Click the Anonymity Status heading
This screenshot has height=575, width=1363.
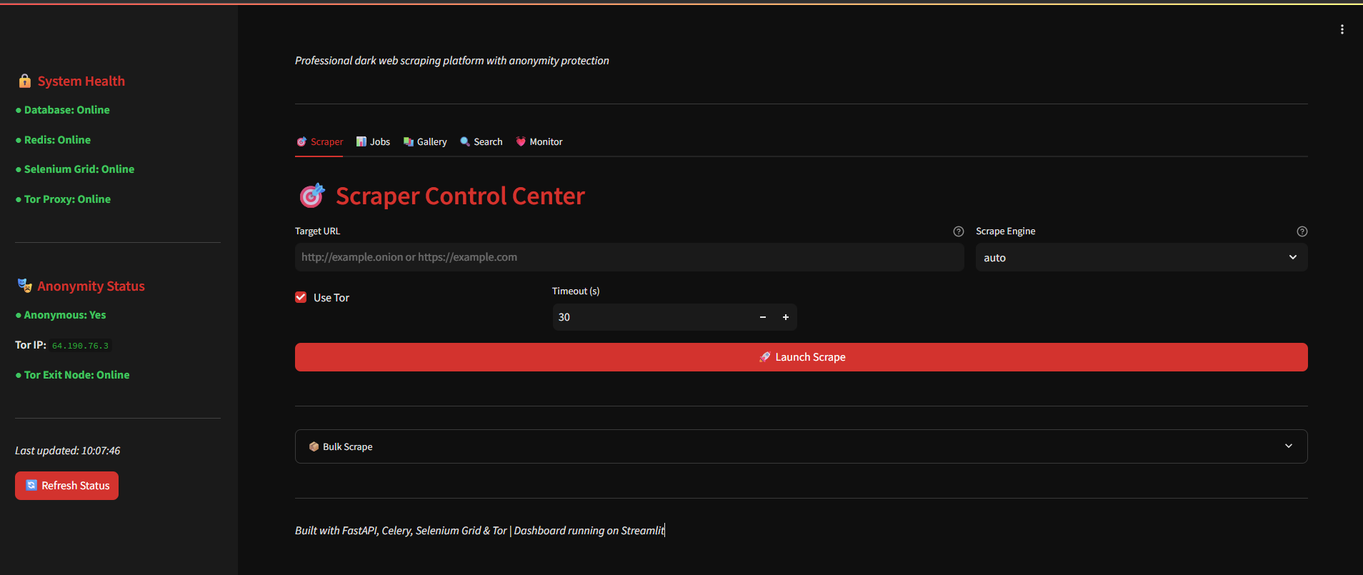coord(91,286)
